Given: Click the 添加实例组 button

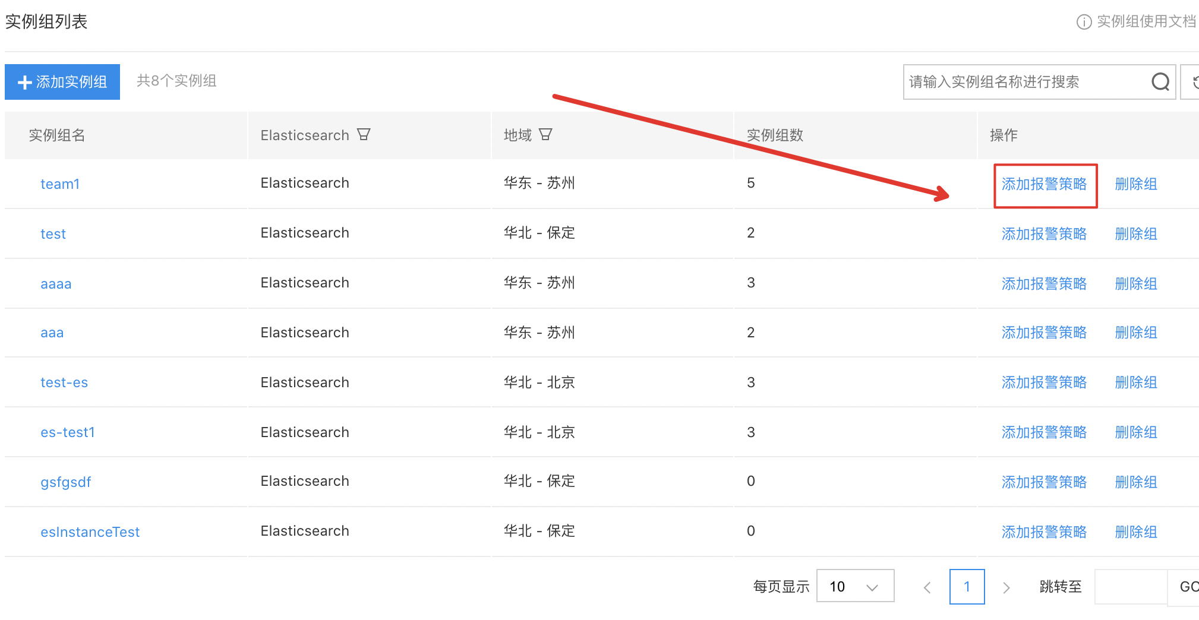Looking at the screenshot, I should coord(62,82).
